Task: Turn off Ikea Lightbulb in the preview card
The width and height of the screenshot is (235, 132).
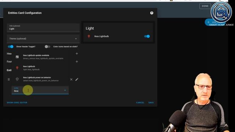Action: click(147, 36)
